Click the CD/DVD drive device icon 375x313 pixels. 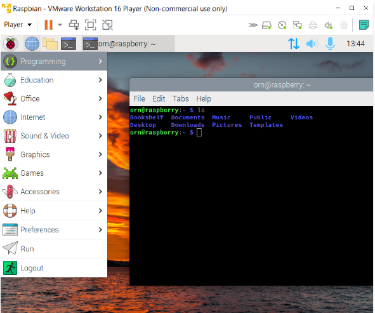[x=282, y=25]
